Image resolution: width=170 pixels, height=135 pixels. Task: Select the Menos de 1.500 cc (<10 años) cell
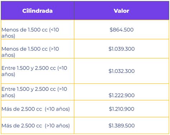37,29
